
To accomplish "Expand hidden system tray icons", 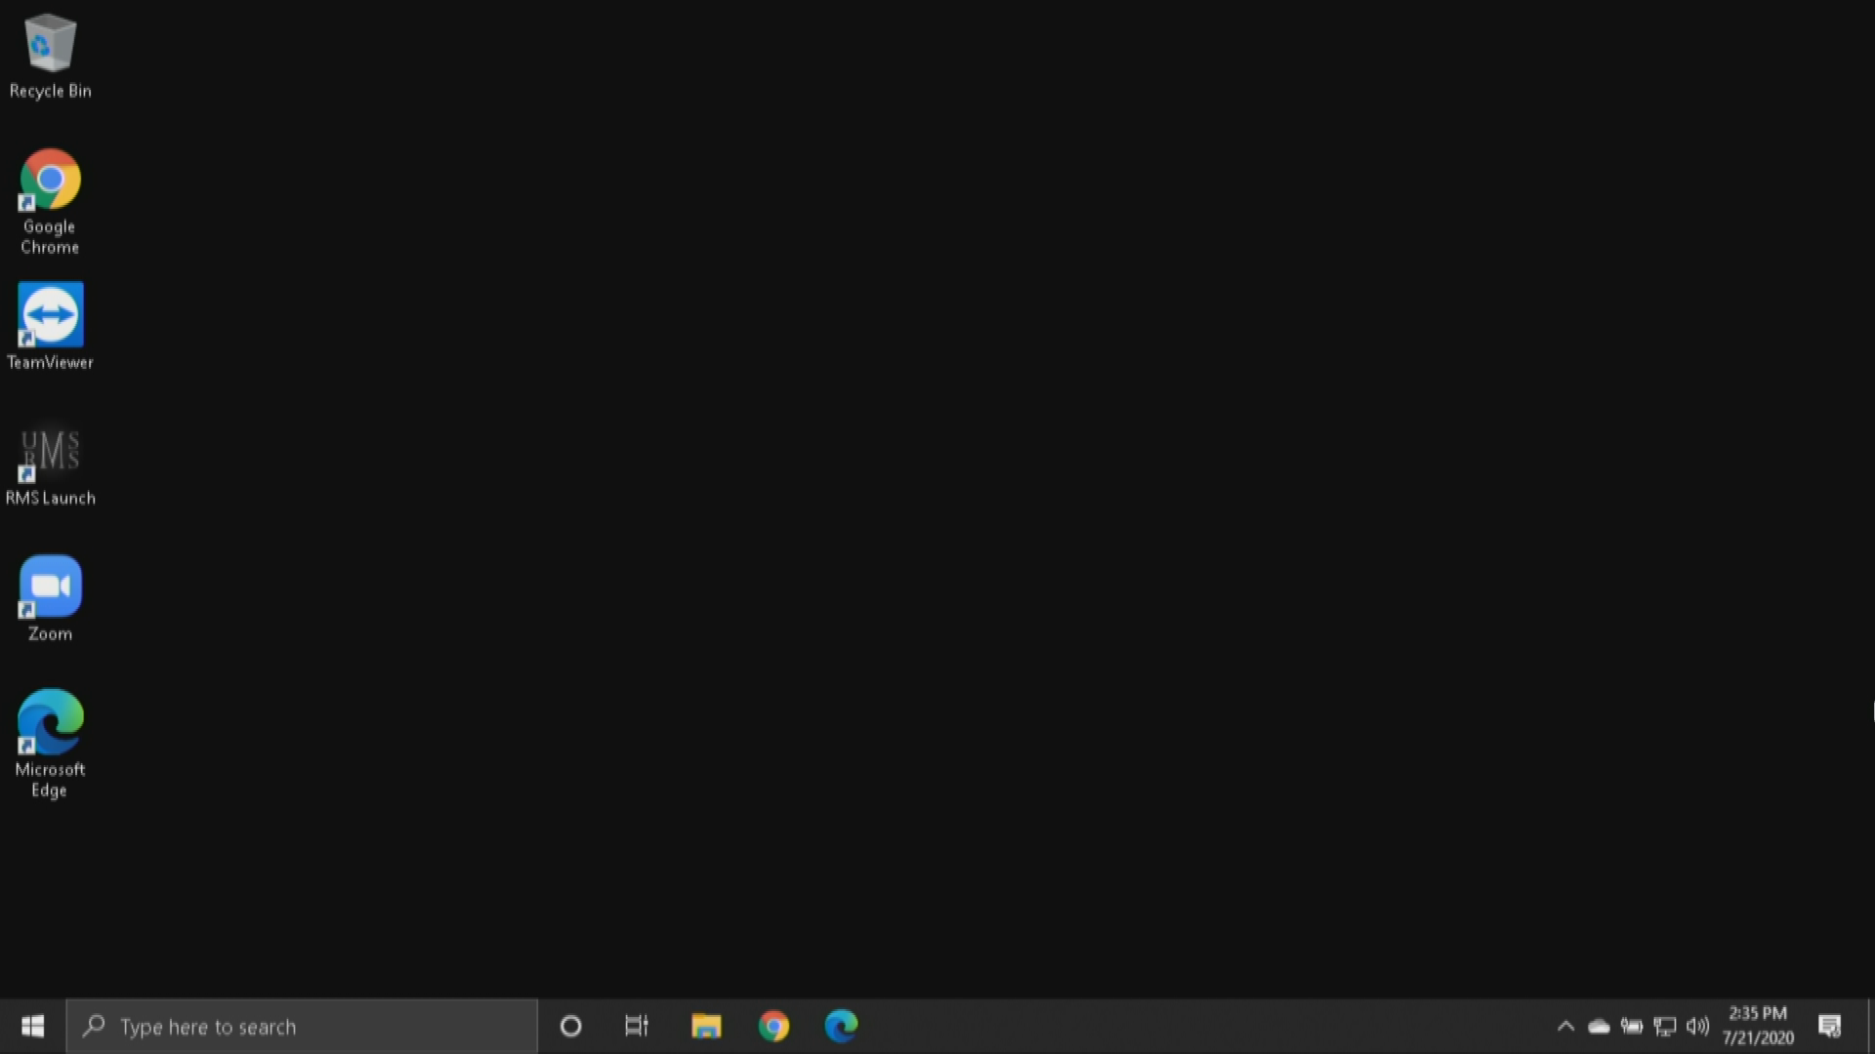I will pos(1565,1027).
